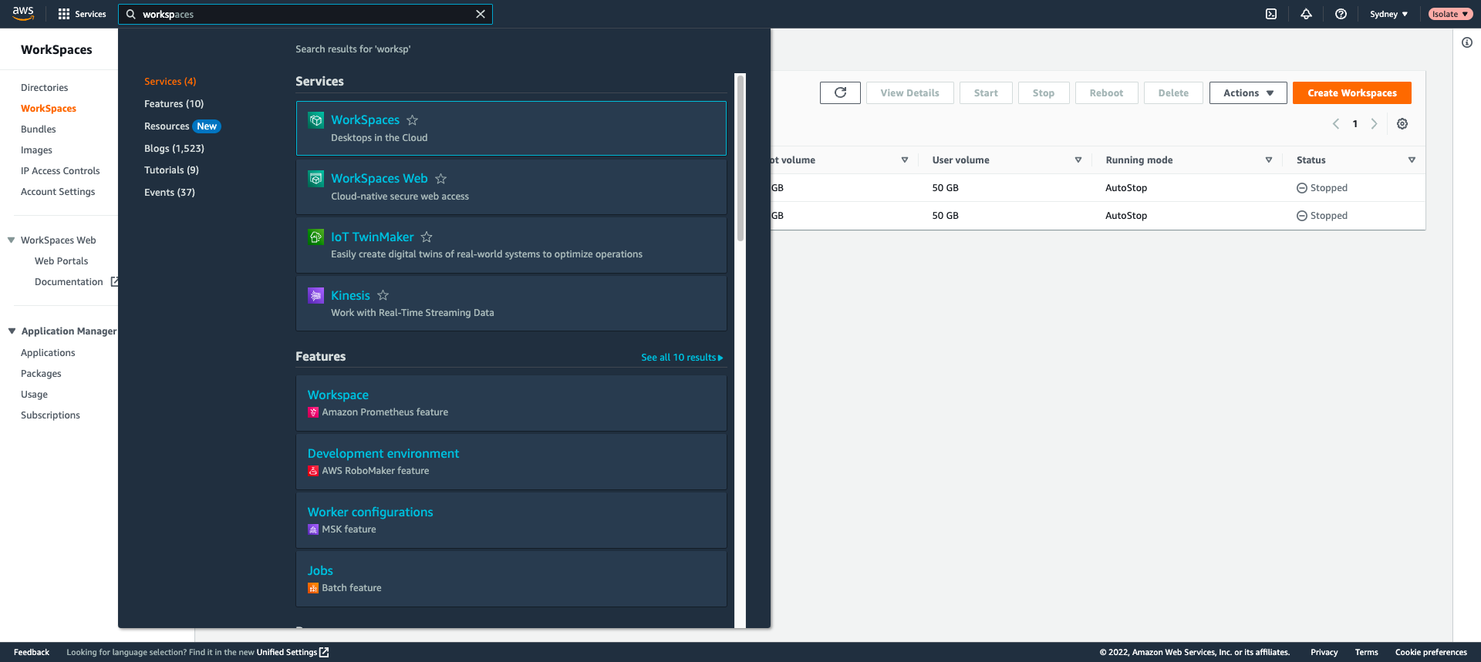Filter results by Resources New
Image resolution: width=1481 pixels, height=662 pixels.
point(182,126)
